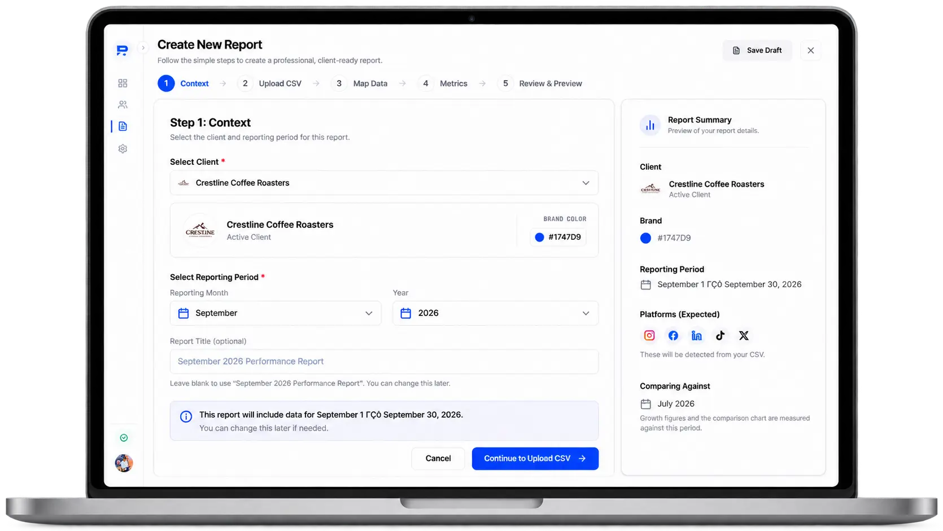Click the app logo in sidebar

(122, 50)
